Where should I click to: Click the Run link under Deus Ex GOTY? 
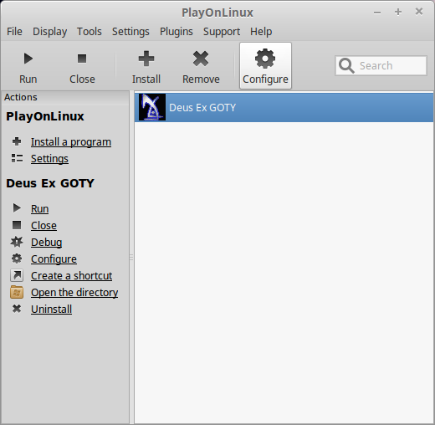click(x=40, y=209)
